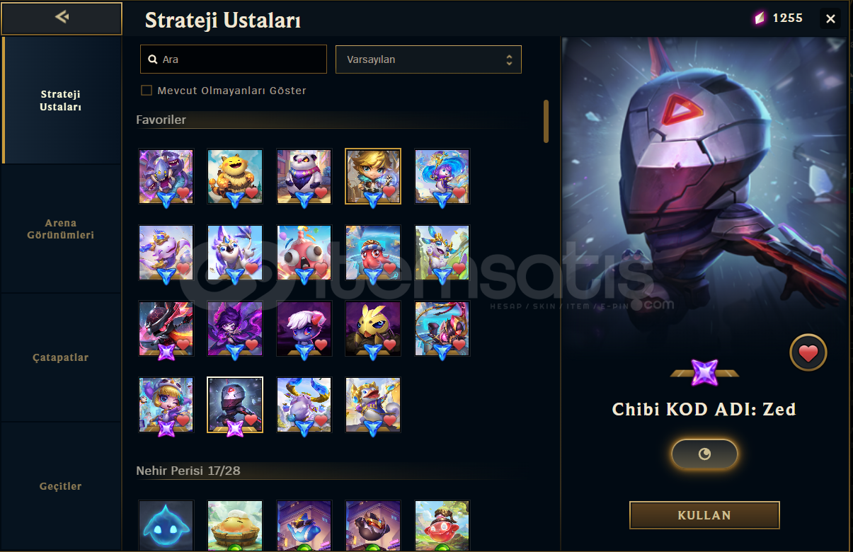Click the KULLAN button
Viewport: 853px width, 552px height.
click(704, 515)
